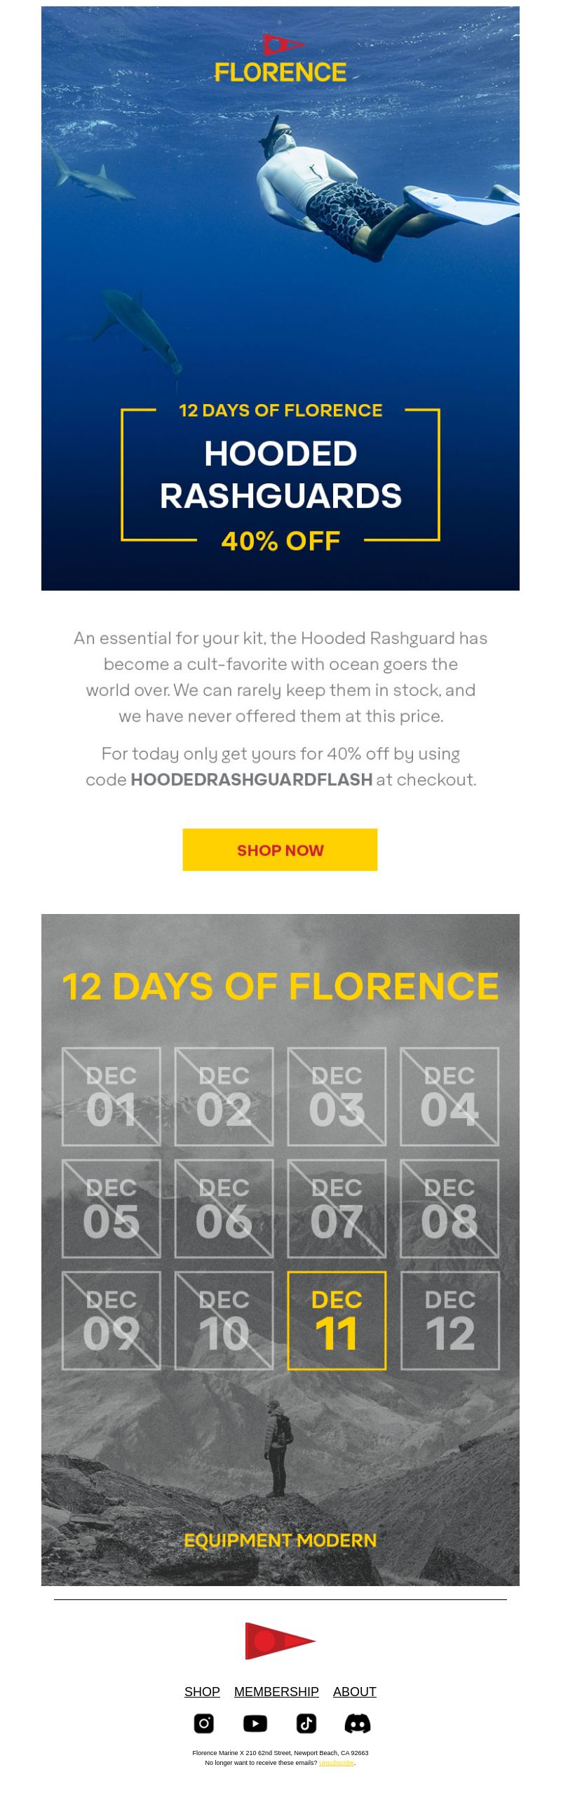The height and width of the screenshot is (1807, 561).
Task: Open the SHOP footer link
Action: pos(202,1691)
